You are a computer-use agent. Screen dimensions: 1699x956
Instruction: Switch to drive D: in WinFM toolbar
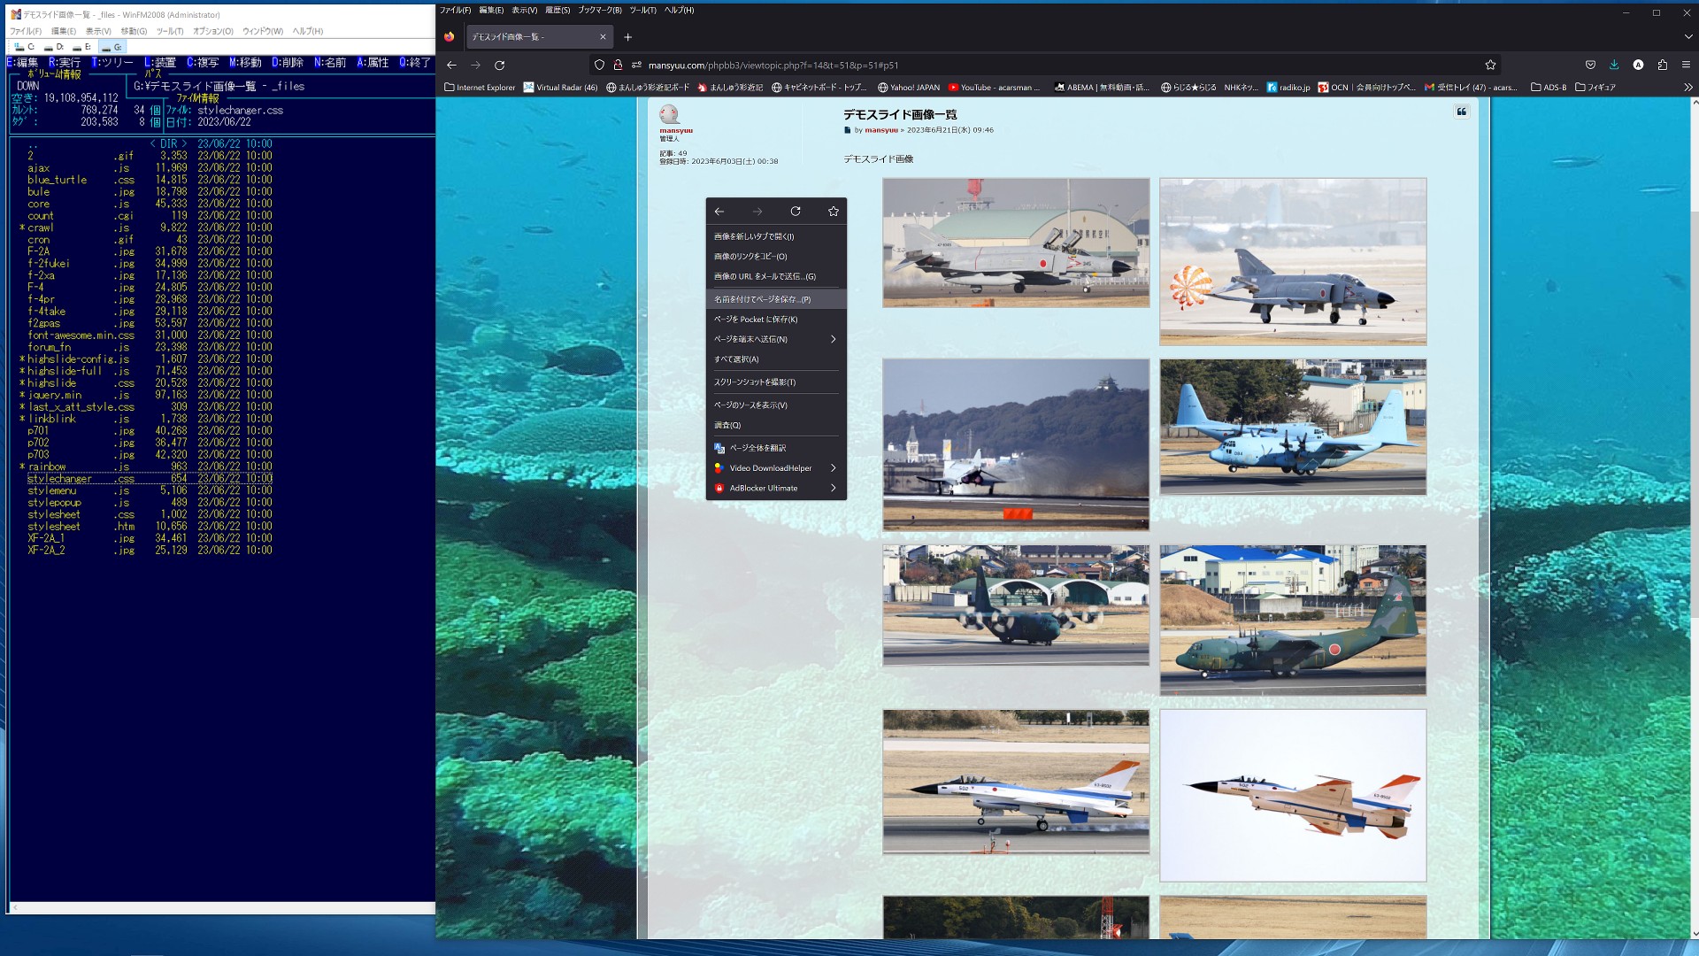[x=54, y=47]
